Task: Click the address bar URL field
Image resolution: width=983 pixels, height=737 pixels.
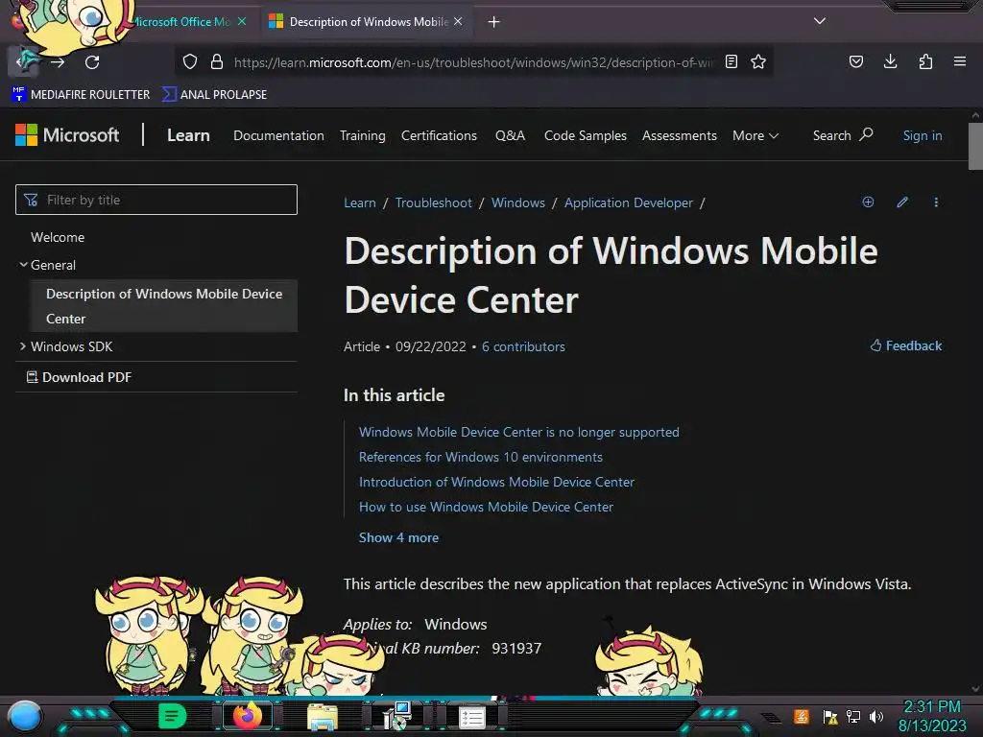Action: coord(473,62)
